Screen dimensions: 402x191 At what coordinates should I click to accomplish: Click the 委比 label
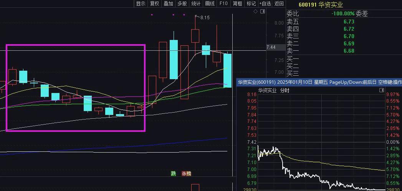pyautogui.click(x=293, y=13)
